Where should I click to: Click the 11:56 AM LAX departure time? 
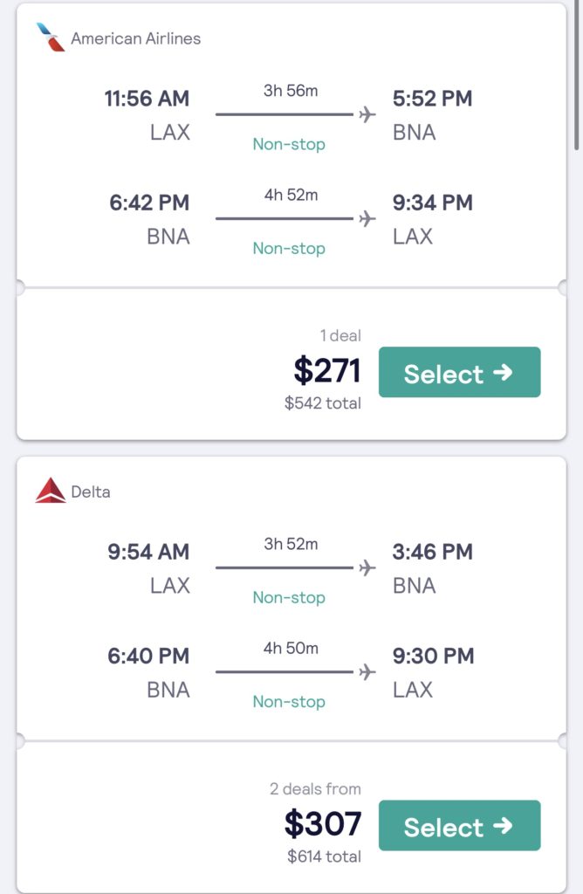click(147, 99)
